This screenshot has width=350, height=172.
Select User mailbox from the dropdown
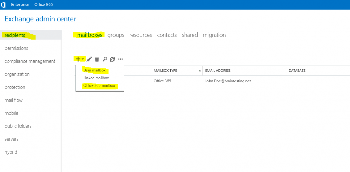click(x=94, y=70)
